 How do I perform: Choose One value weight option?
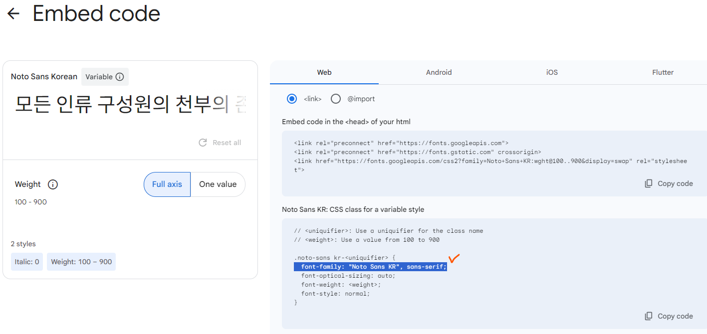tap(218, 184)
